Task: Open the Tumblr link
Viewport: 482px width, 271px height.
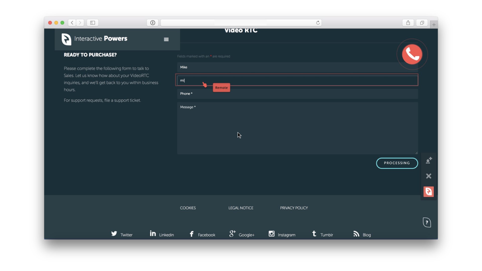Action: pyautogui.click(x=322, y=234)
